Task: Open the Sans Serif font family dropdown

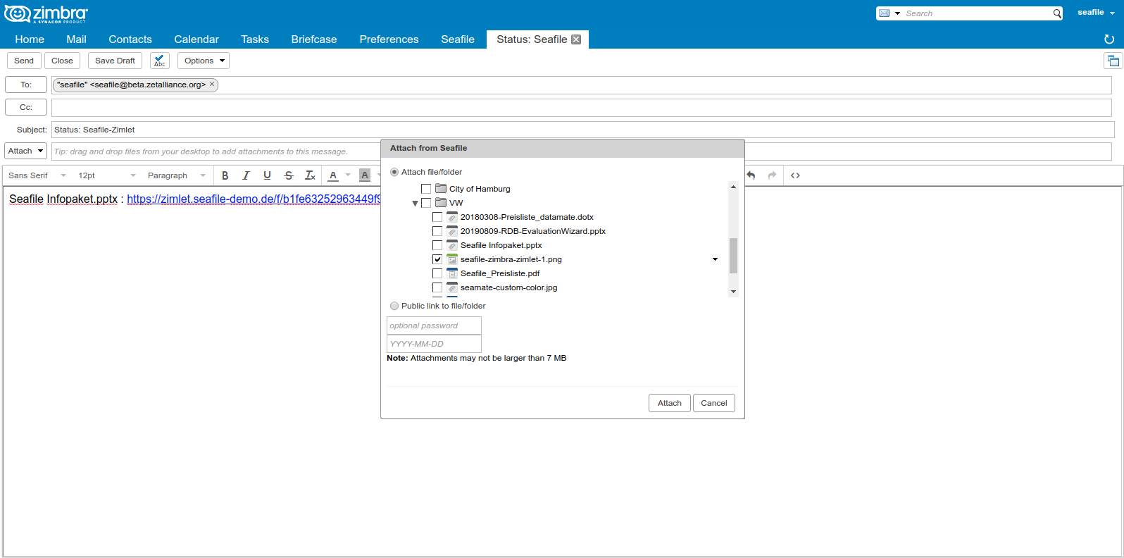Action: click(x=37, y=175)
